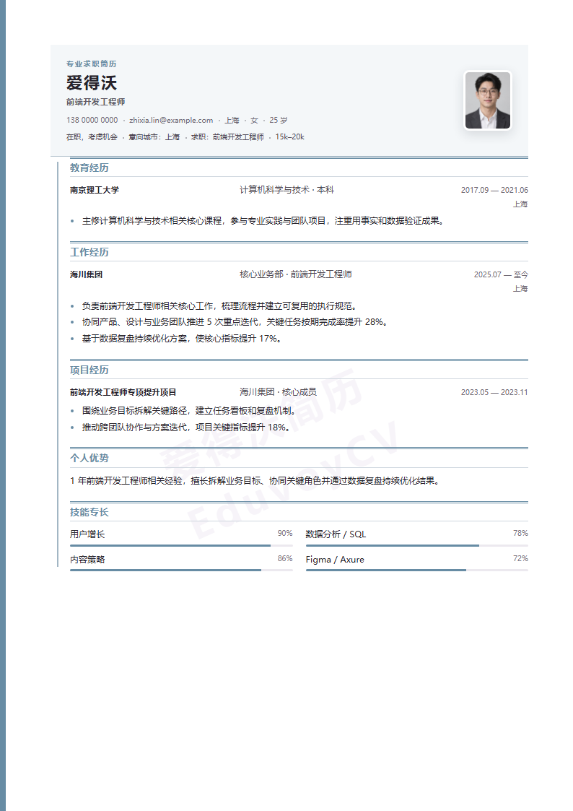
Task: Click 计算机科学与技术 · 本科 degree text
Action: click(286, 190)
